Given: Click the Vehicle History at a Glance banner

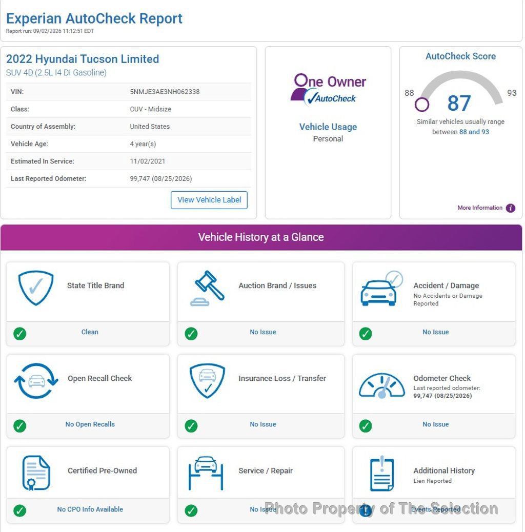Looking at the screenshot, I should [261, 237].
